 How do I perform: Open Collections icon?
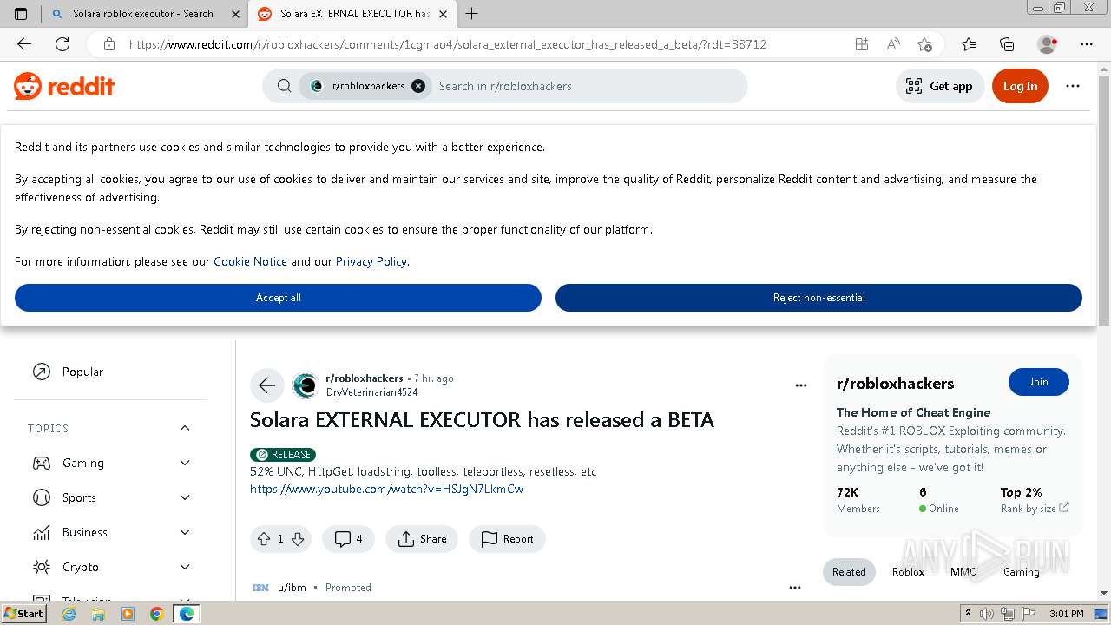[1007, 44]
